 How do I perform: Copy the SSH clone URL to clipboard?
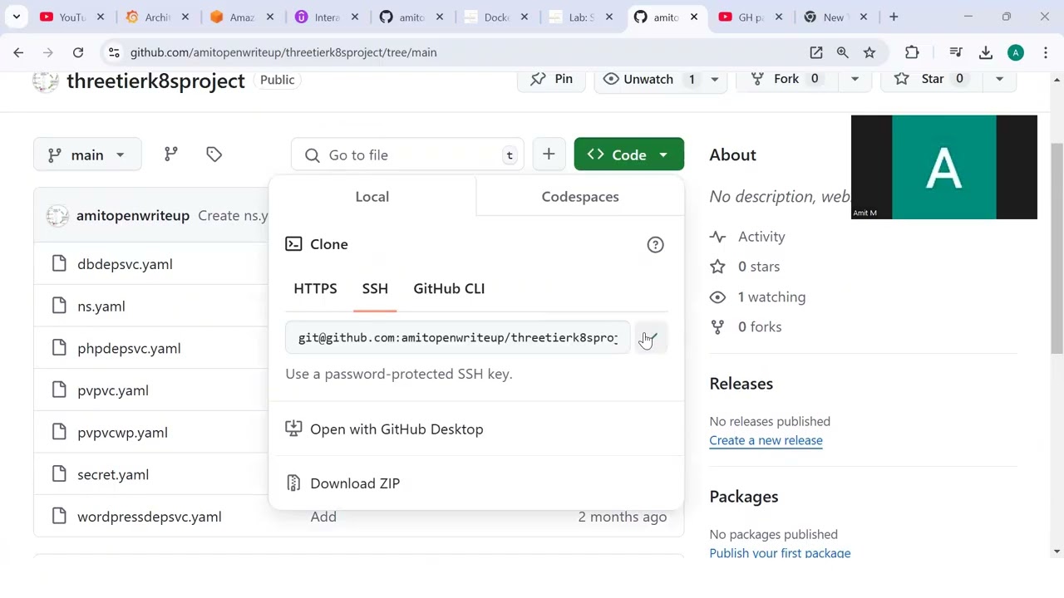[649, 338]
